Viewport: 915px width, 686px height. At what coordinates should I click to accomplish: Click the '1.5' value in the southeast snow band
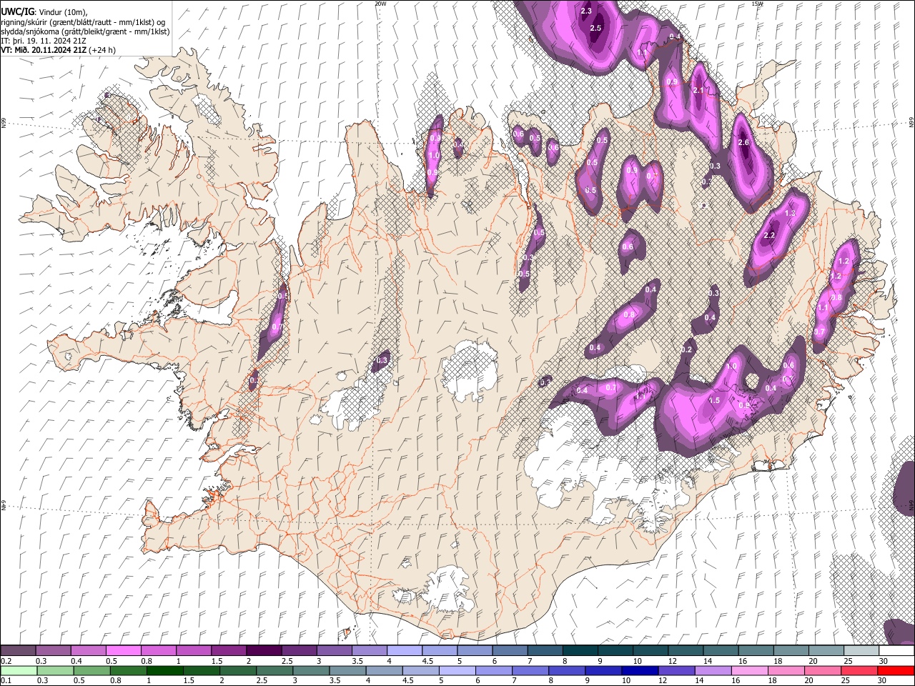coord(714,400)
